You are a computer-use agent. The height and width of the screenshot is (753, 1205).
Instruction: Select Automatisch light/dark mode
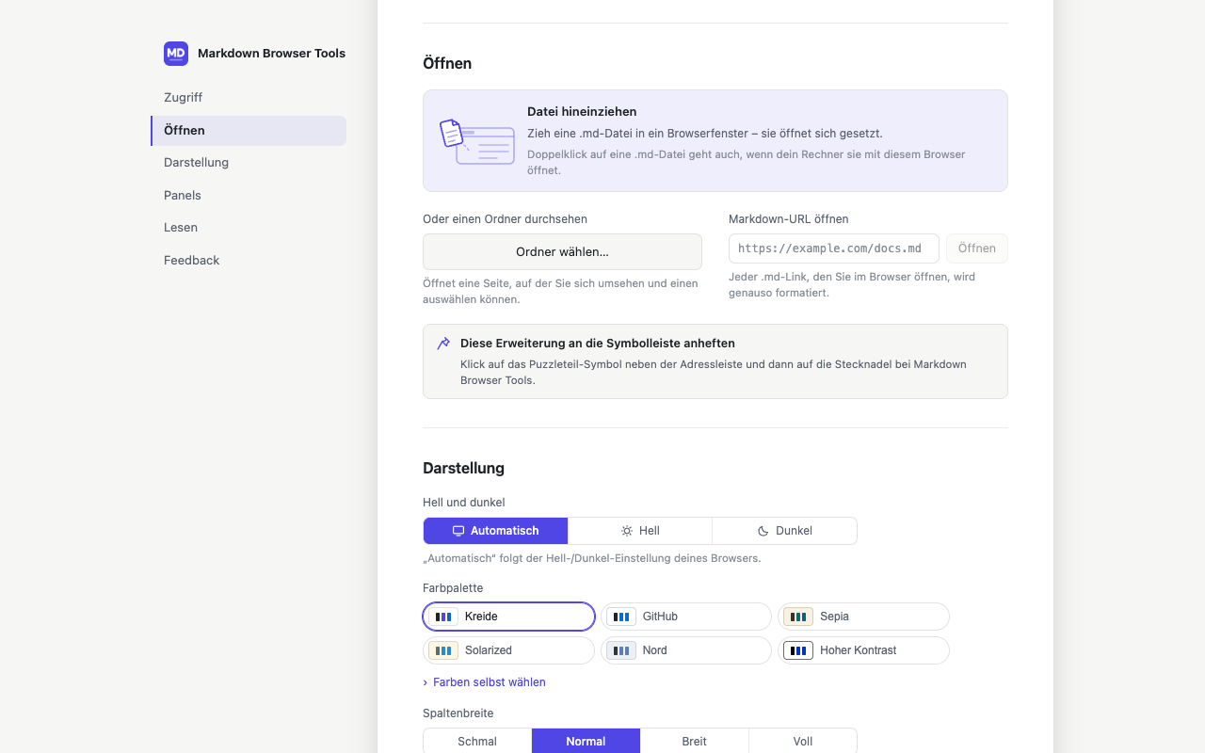click(495, 531)
